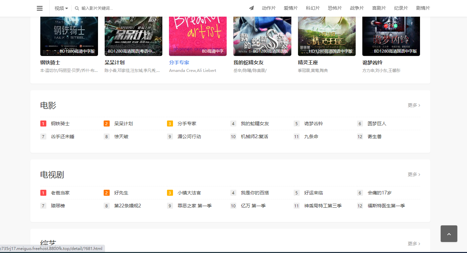Image resolution: width=467 pixels, height=253 pixels.
Task: Select 亿万 第一季 in 电视剧 list
Action: pyautogui.click(x=253, y=206)
